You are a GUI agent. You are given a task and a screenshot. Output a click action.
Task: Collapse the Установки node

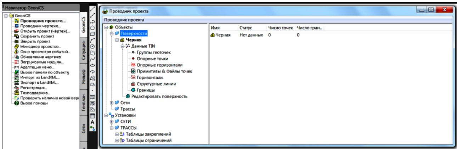coord(106,115)
